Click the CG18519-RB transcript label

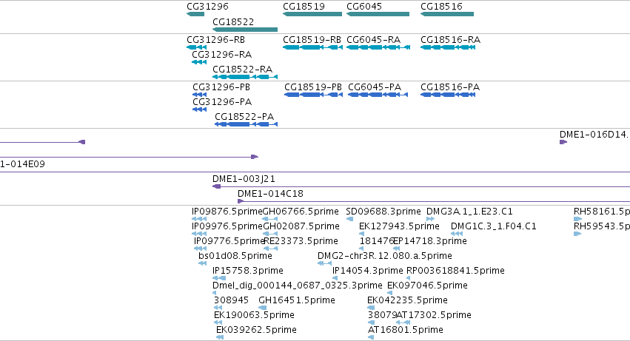coord(312,40)
